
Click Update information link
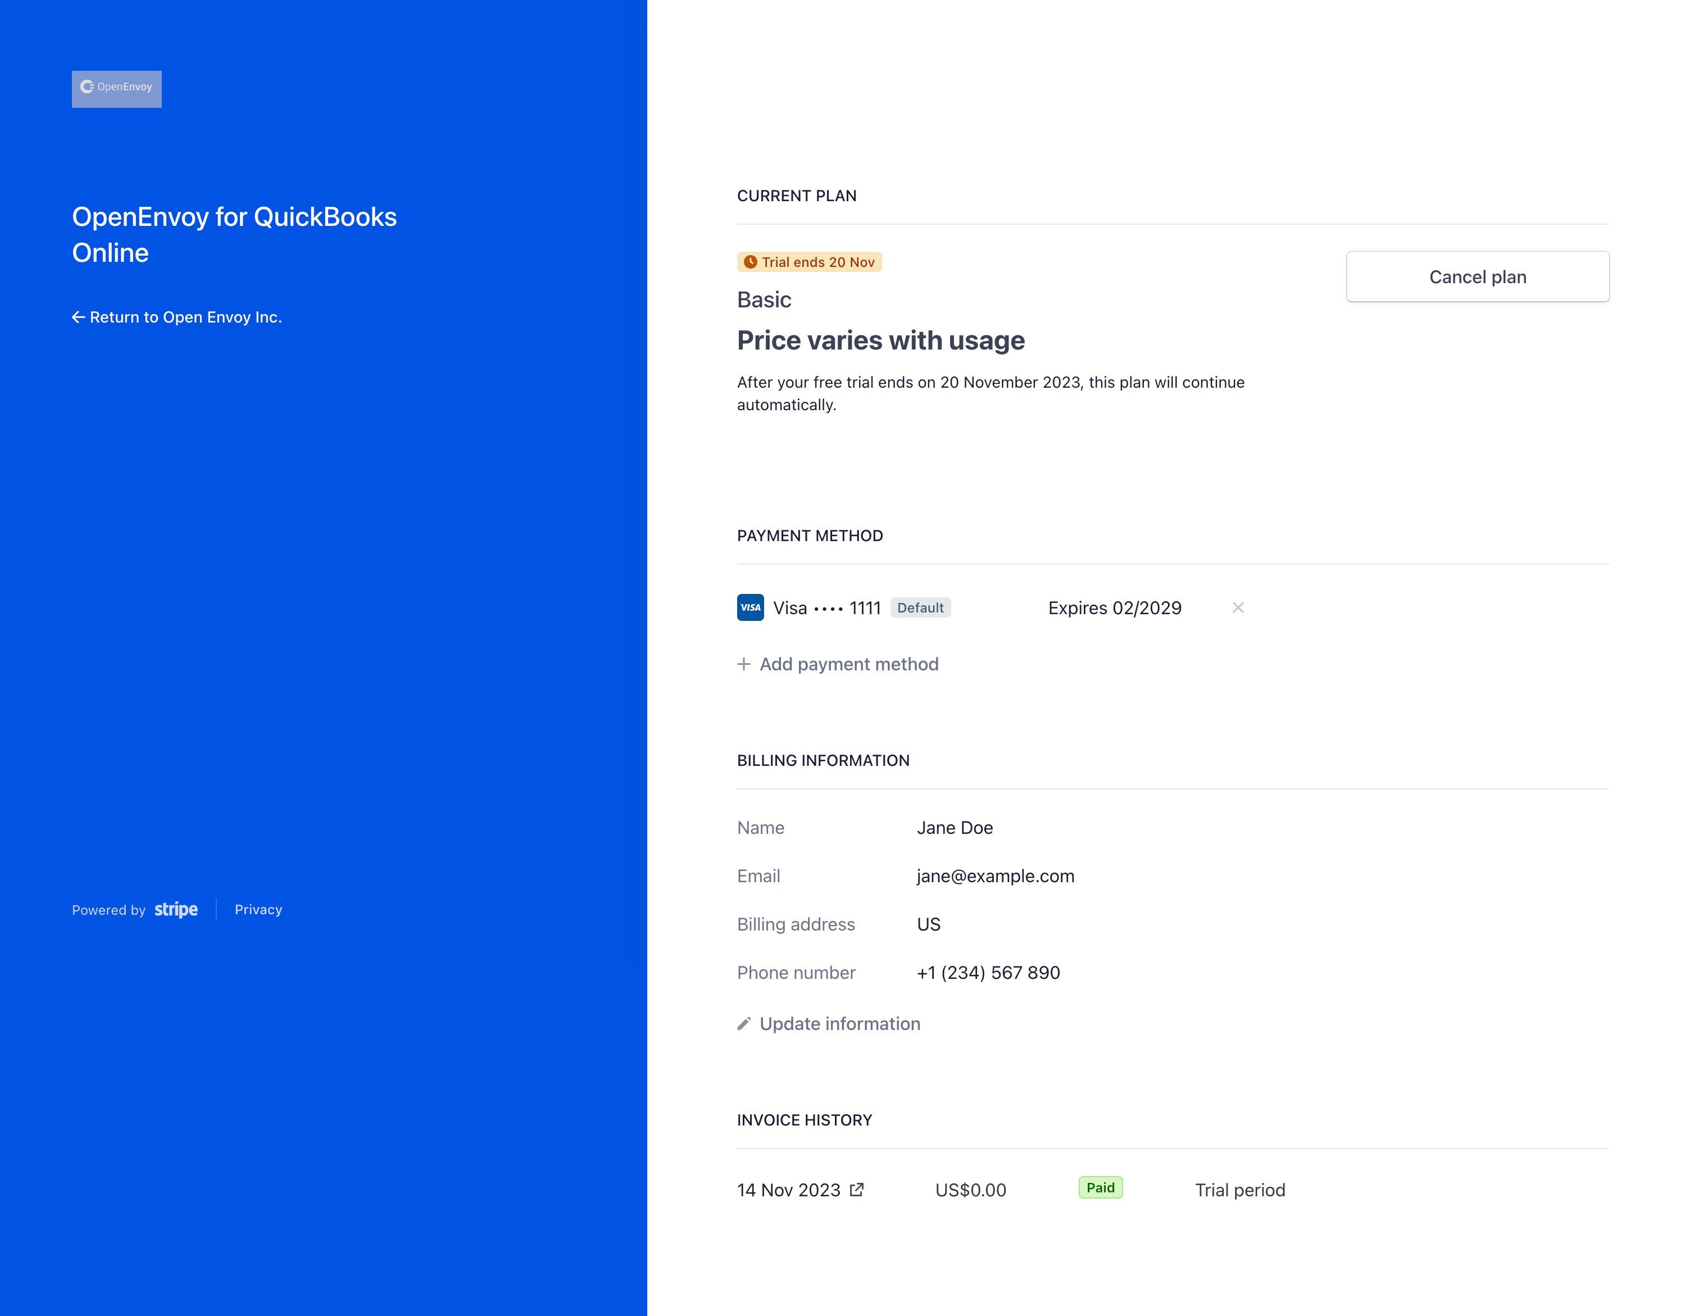click(x=839, y=1023)
